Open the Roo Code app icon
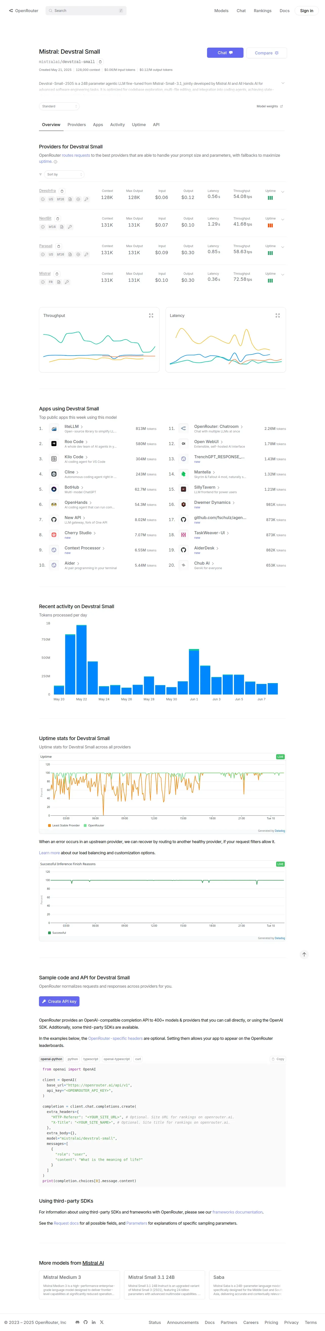The width and height of the screenshot is (325, 1331). [x=54, y=444]
